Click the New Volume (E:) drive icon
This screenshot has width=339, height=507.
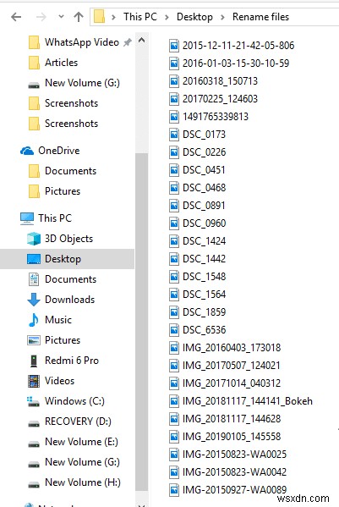[x=34, y=444]
